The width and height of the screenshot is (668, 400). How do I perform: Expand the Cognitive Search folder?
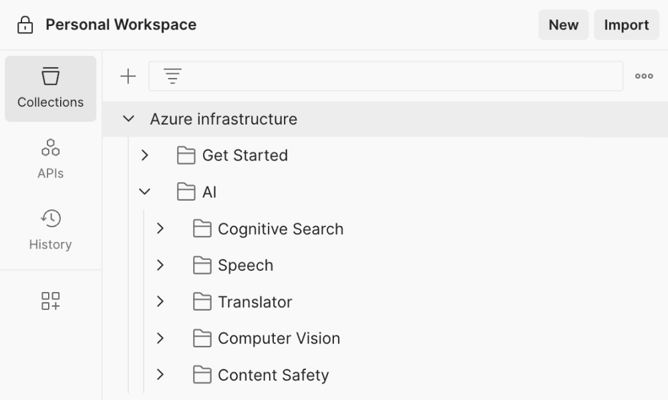(160, 228)
